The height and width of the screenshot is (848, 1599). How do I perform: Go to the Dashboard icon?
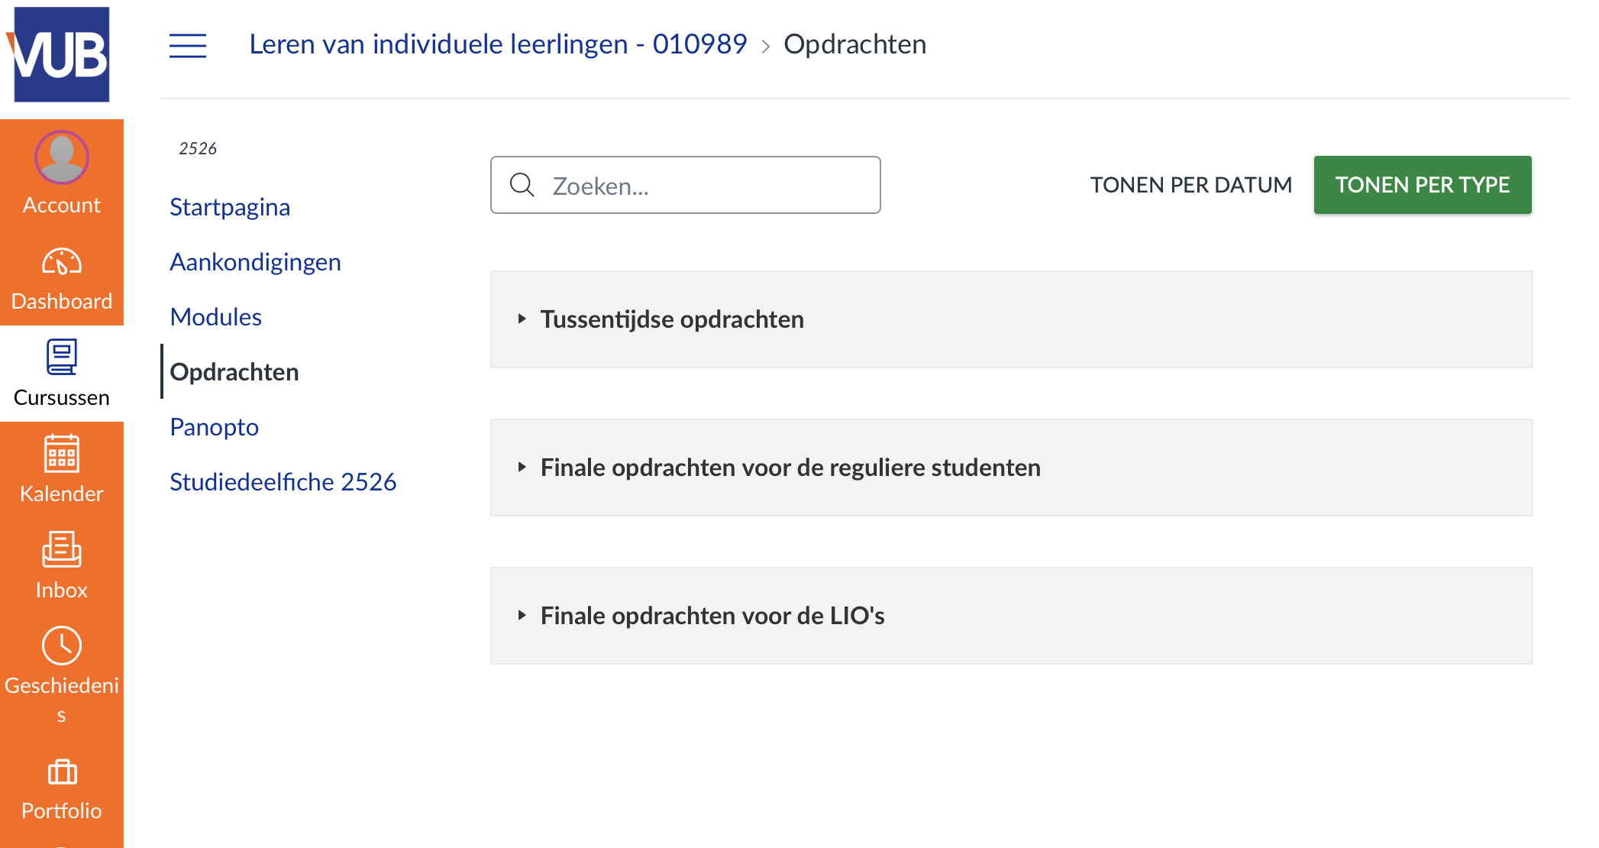(61, 263)
